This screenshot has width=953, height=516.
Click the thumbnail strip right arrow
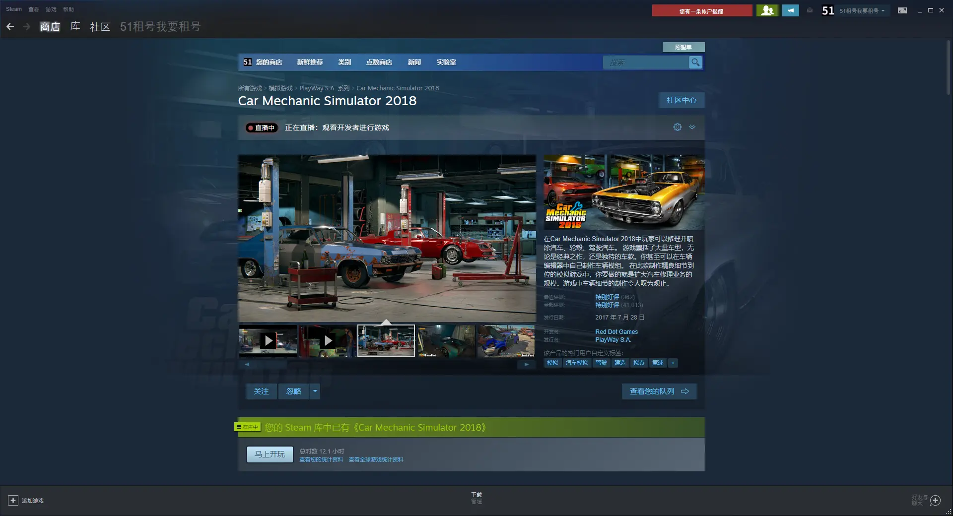pyautogui.click(x=526, y=364)
